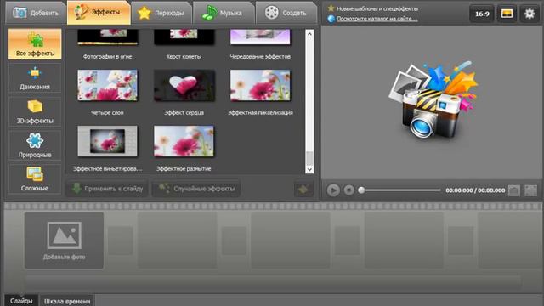The image size is (544, 306).
Task: Pick the Эффектное размытие effect
Action: 184,141
